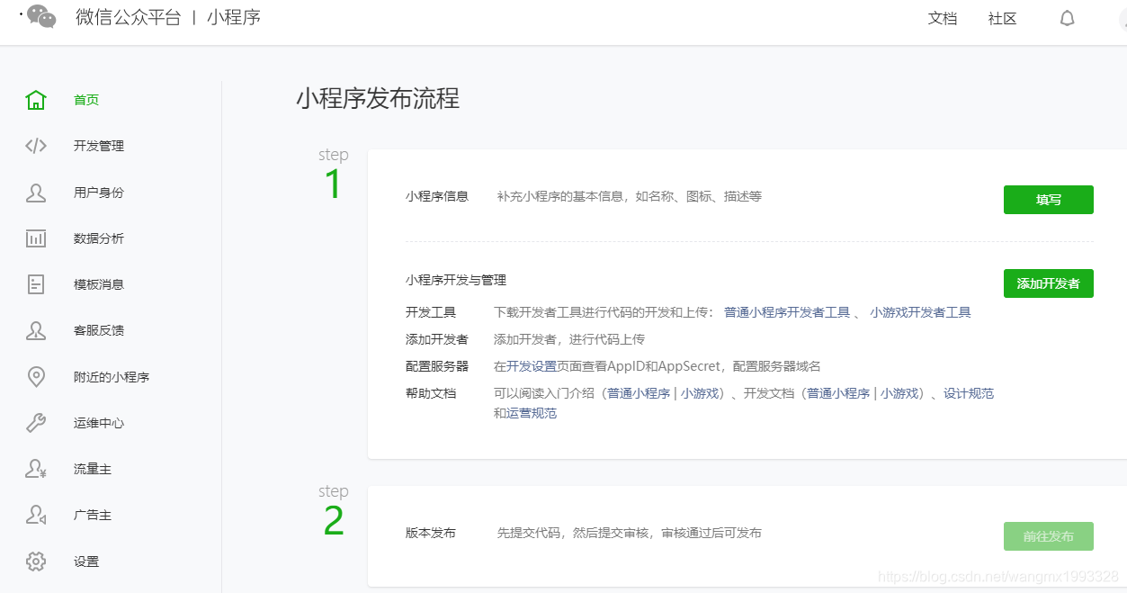Screen dimensions: 1127x593
Task: Click the home house icon in sidebar
Action: coord(36,100)
